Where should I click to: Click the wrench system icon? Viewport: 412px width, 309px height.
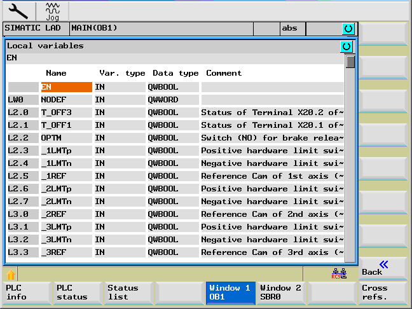tap(18, 11)
